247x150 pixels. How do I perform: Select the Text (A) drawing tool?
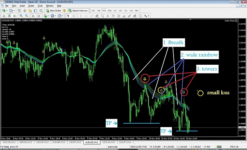(x=108, y=16)
